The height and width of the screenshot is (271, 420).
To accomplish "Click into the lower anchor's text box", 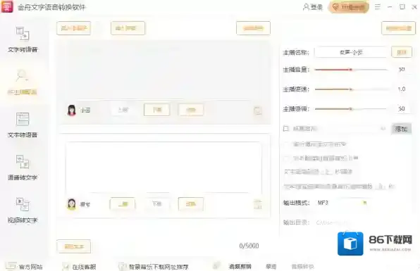I will pyautogui.click(x=163, y=168).
